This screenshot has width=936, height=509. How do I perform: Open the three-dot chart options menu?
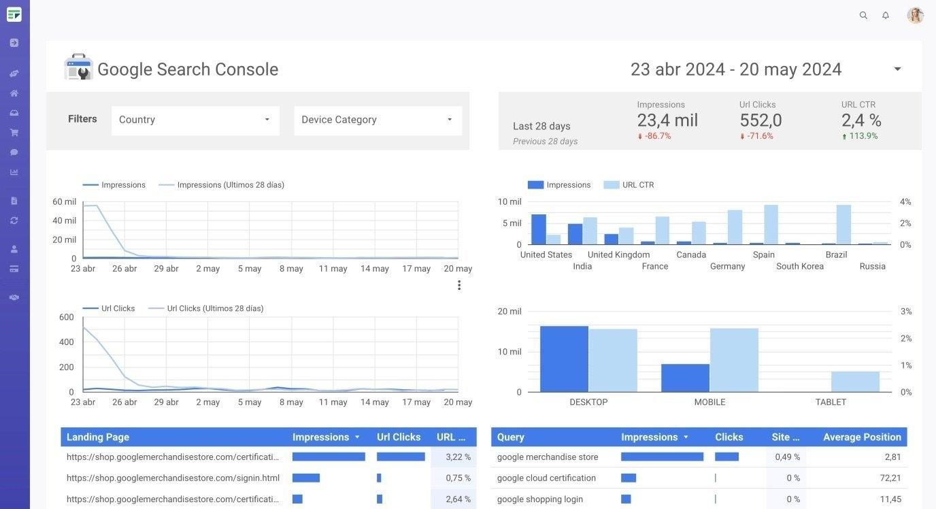(x=459, y=284)
